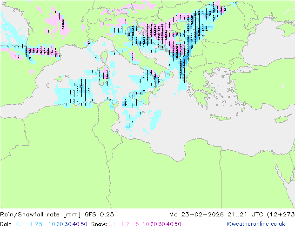Select the Snow legend value 30

(162, 224)
